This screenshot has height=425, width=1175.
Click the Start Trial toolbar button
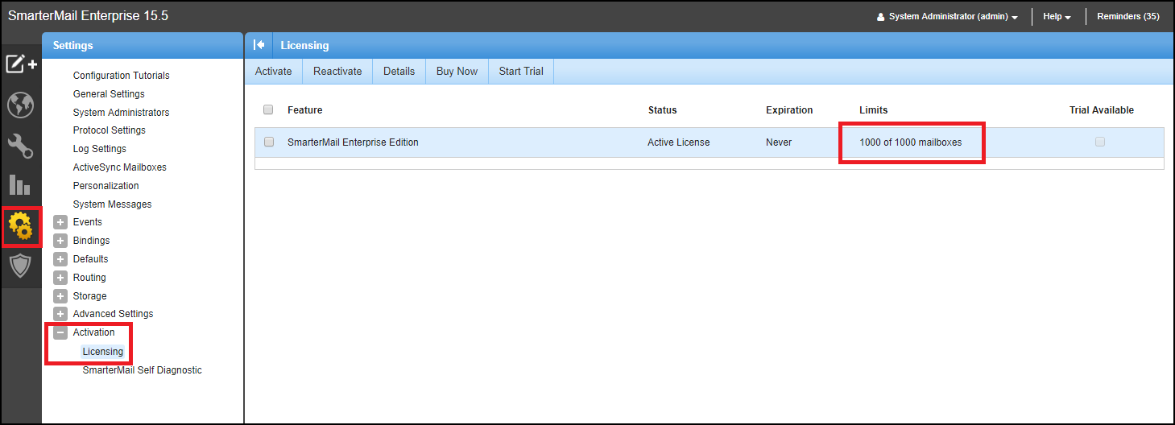[x=521, y=71]
